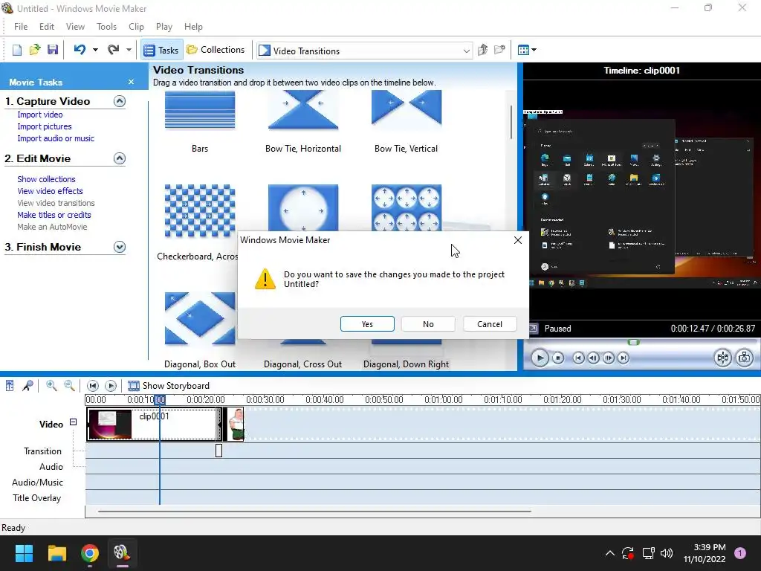
Task: Click the View video effects link
Action: pyautogui.click(x=50, y=191)
